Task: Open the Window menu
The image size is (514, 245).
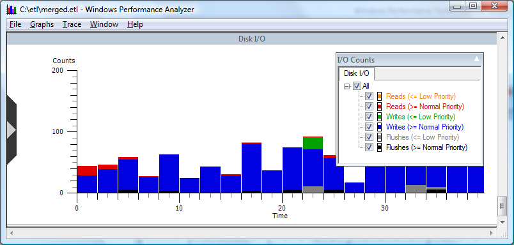Action: 104,24
